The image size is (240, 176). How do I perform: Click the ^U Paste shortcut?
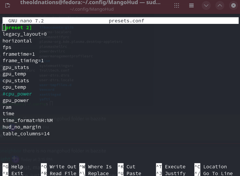click(x=130, y=173)
